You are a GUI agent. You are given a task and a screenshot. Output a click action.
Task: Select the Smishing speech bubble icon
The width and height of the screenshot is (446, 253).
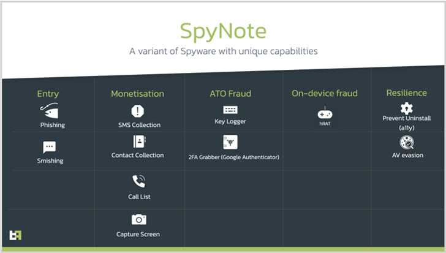coord(49,147)
